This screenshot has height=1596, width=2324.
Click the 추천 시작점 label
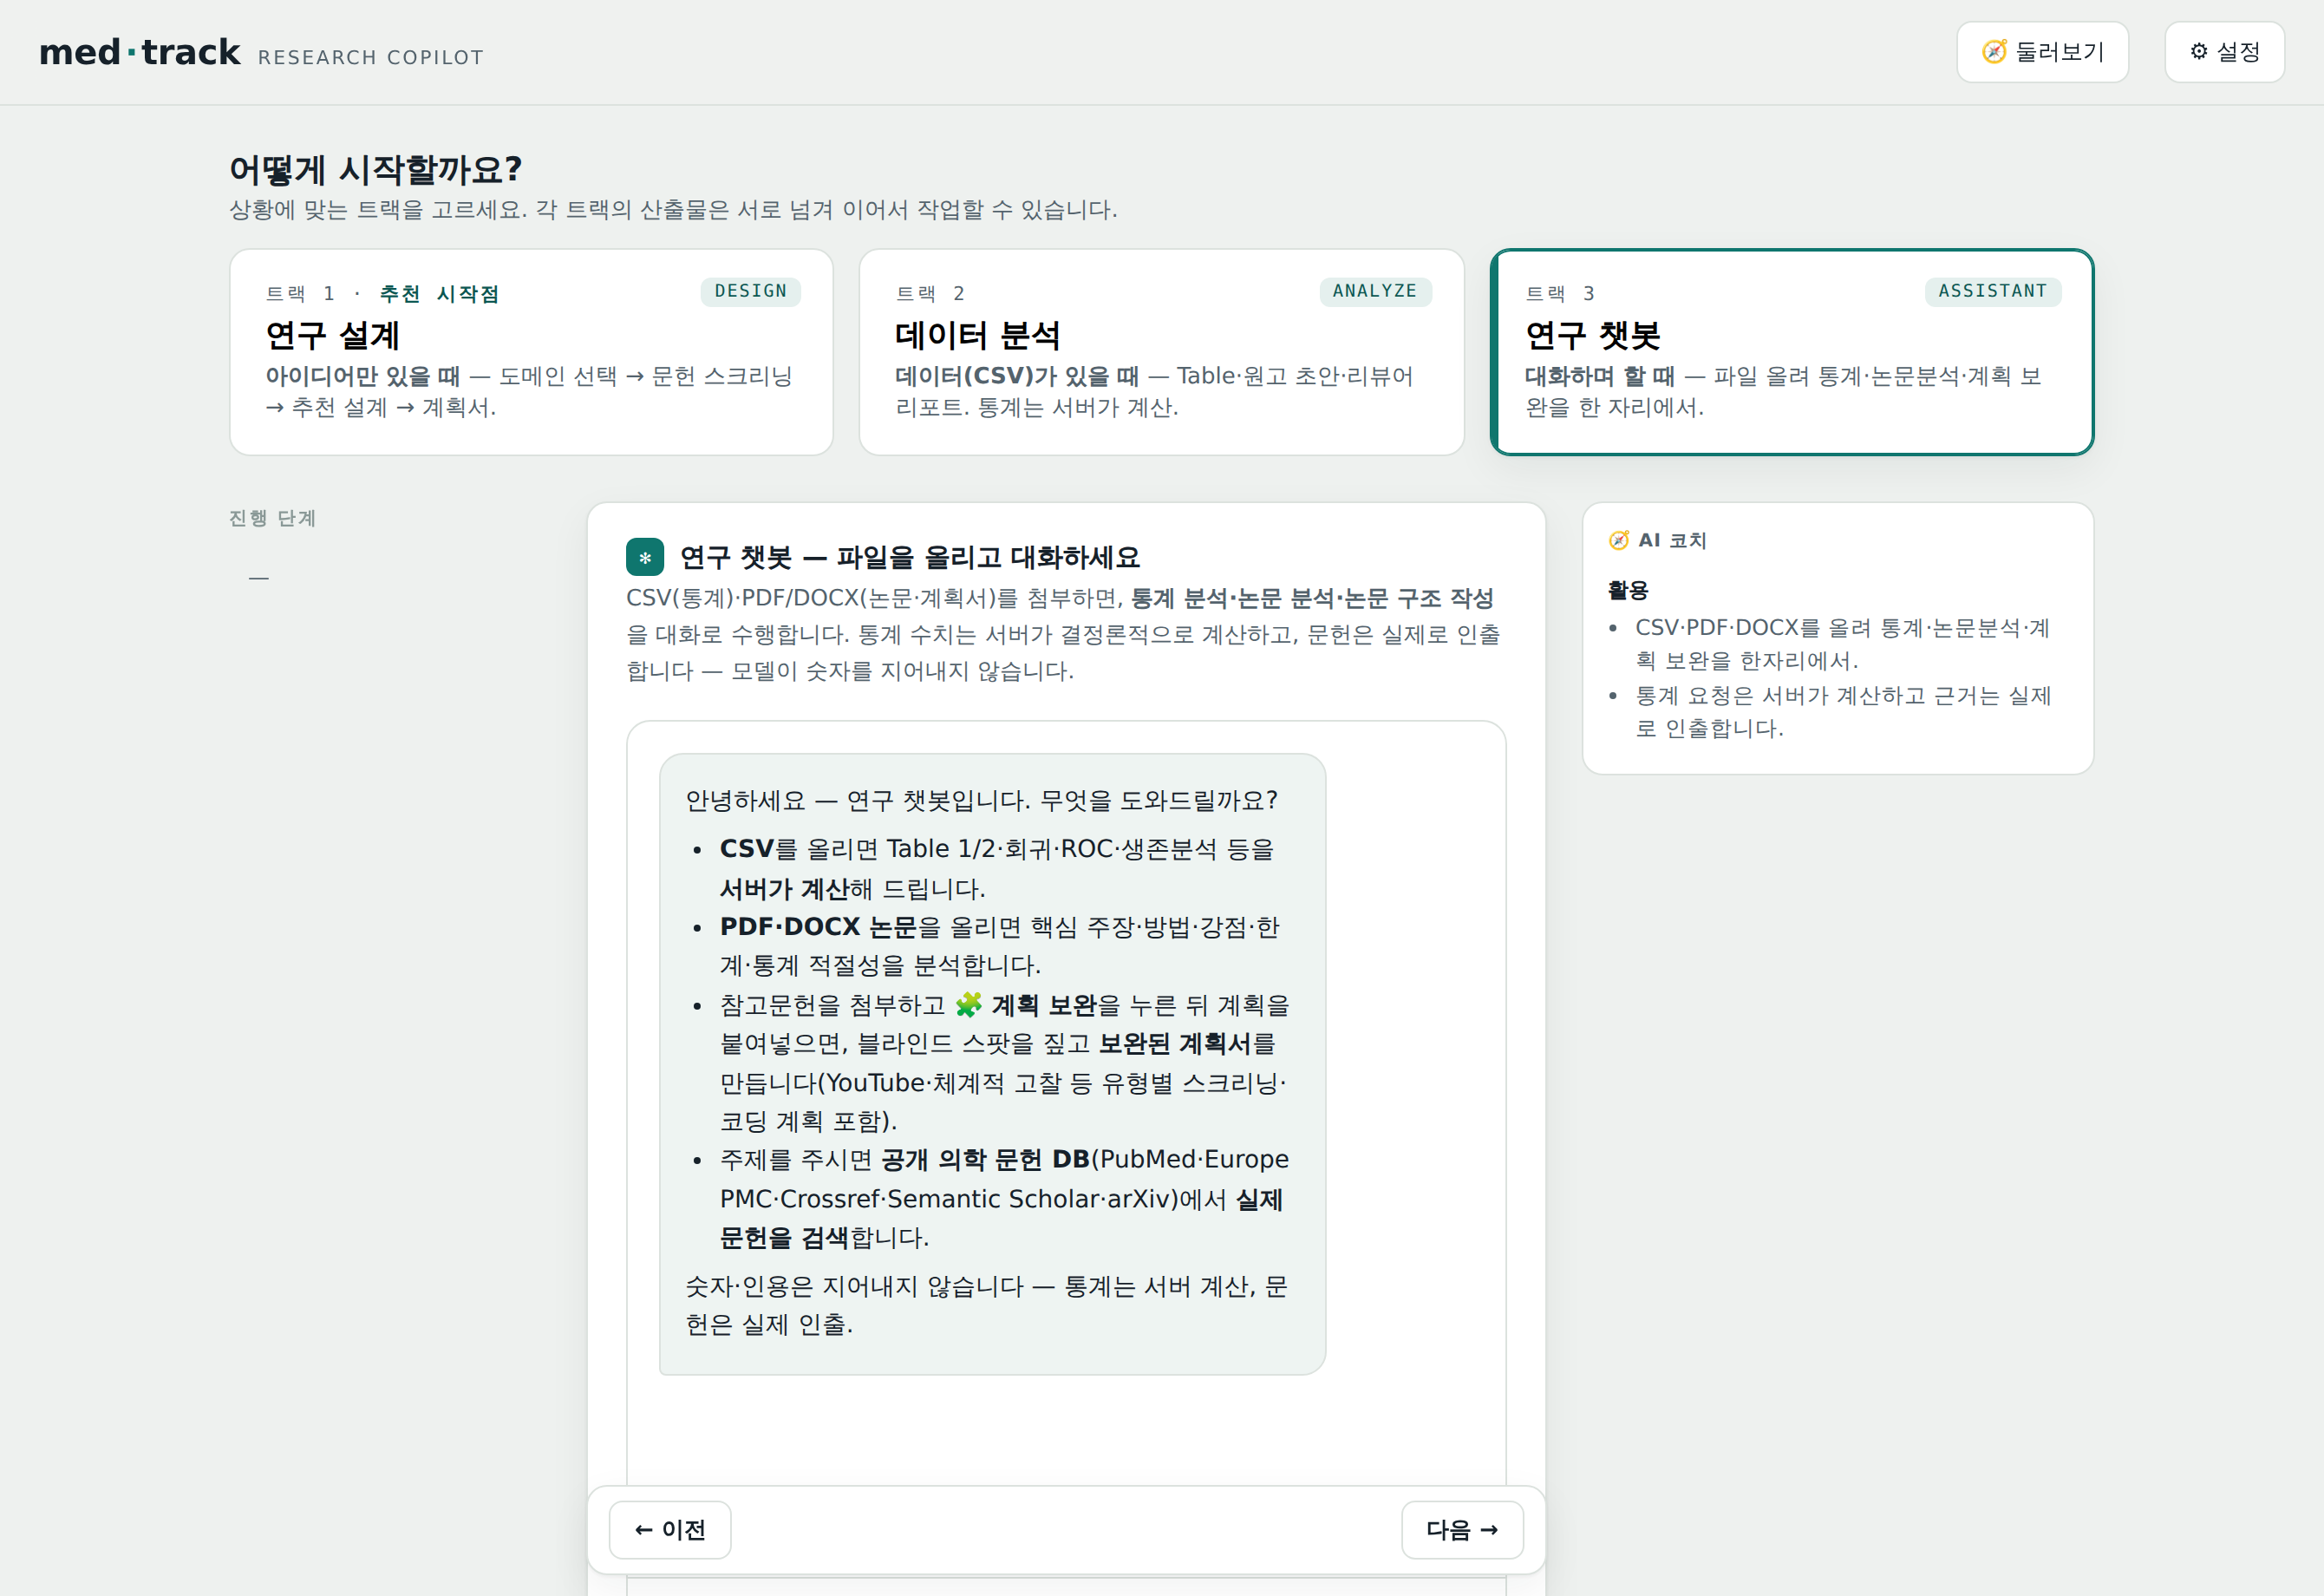coord(439,293)
